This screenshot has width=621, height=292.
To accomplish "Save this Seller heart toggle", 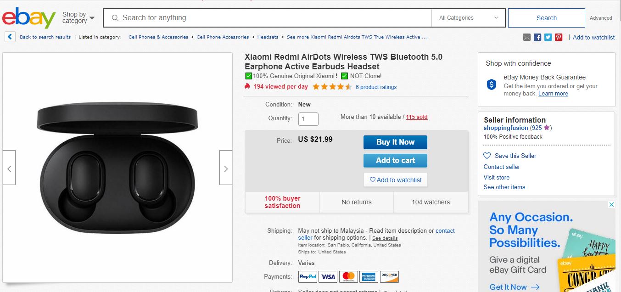I will pos(487,156).
